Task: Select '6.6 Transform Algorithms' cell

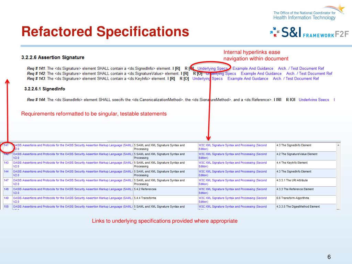Action: [306, 200]
